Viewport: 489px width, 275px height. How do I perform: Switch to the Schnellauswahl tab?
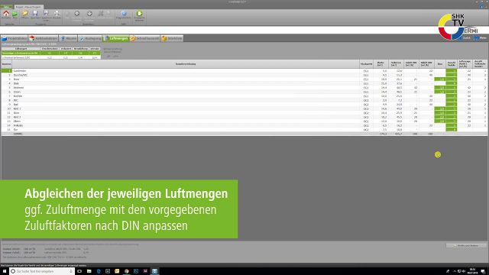(x=144, y=38)
